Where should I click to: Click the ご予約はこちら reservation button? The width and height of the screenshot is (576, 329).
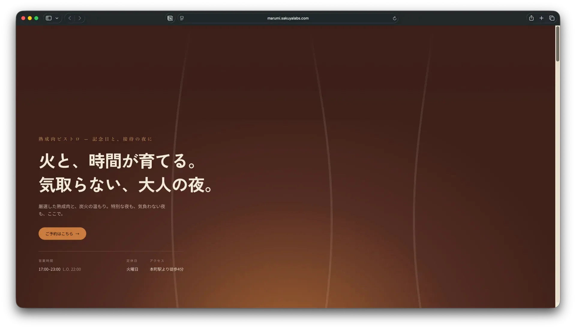62,234
